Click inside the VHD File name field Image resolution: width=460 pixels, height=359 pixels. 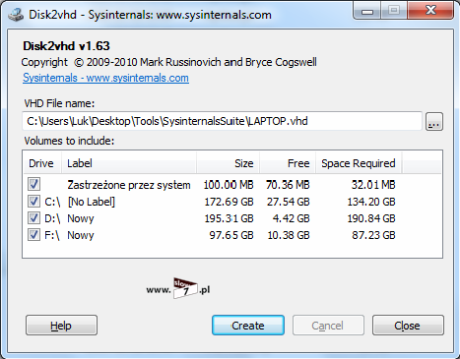click(x=222, y=121)
